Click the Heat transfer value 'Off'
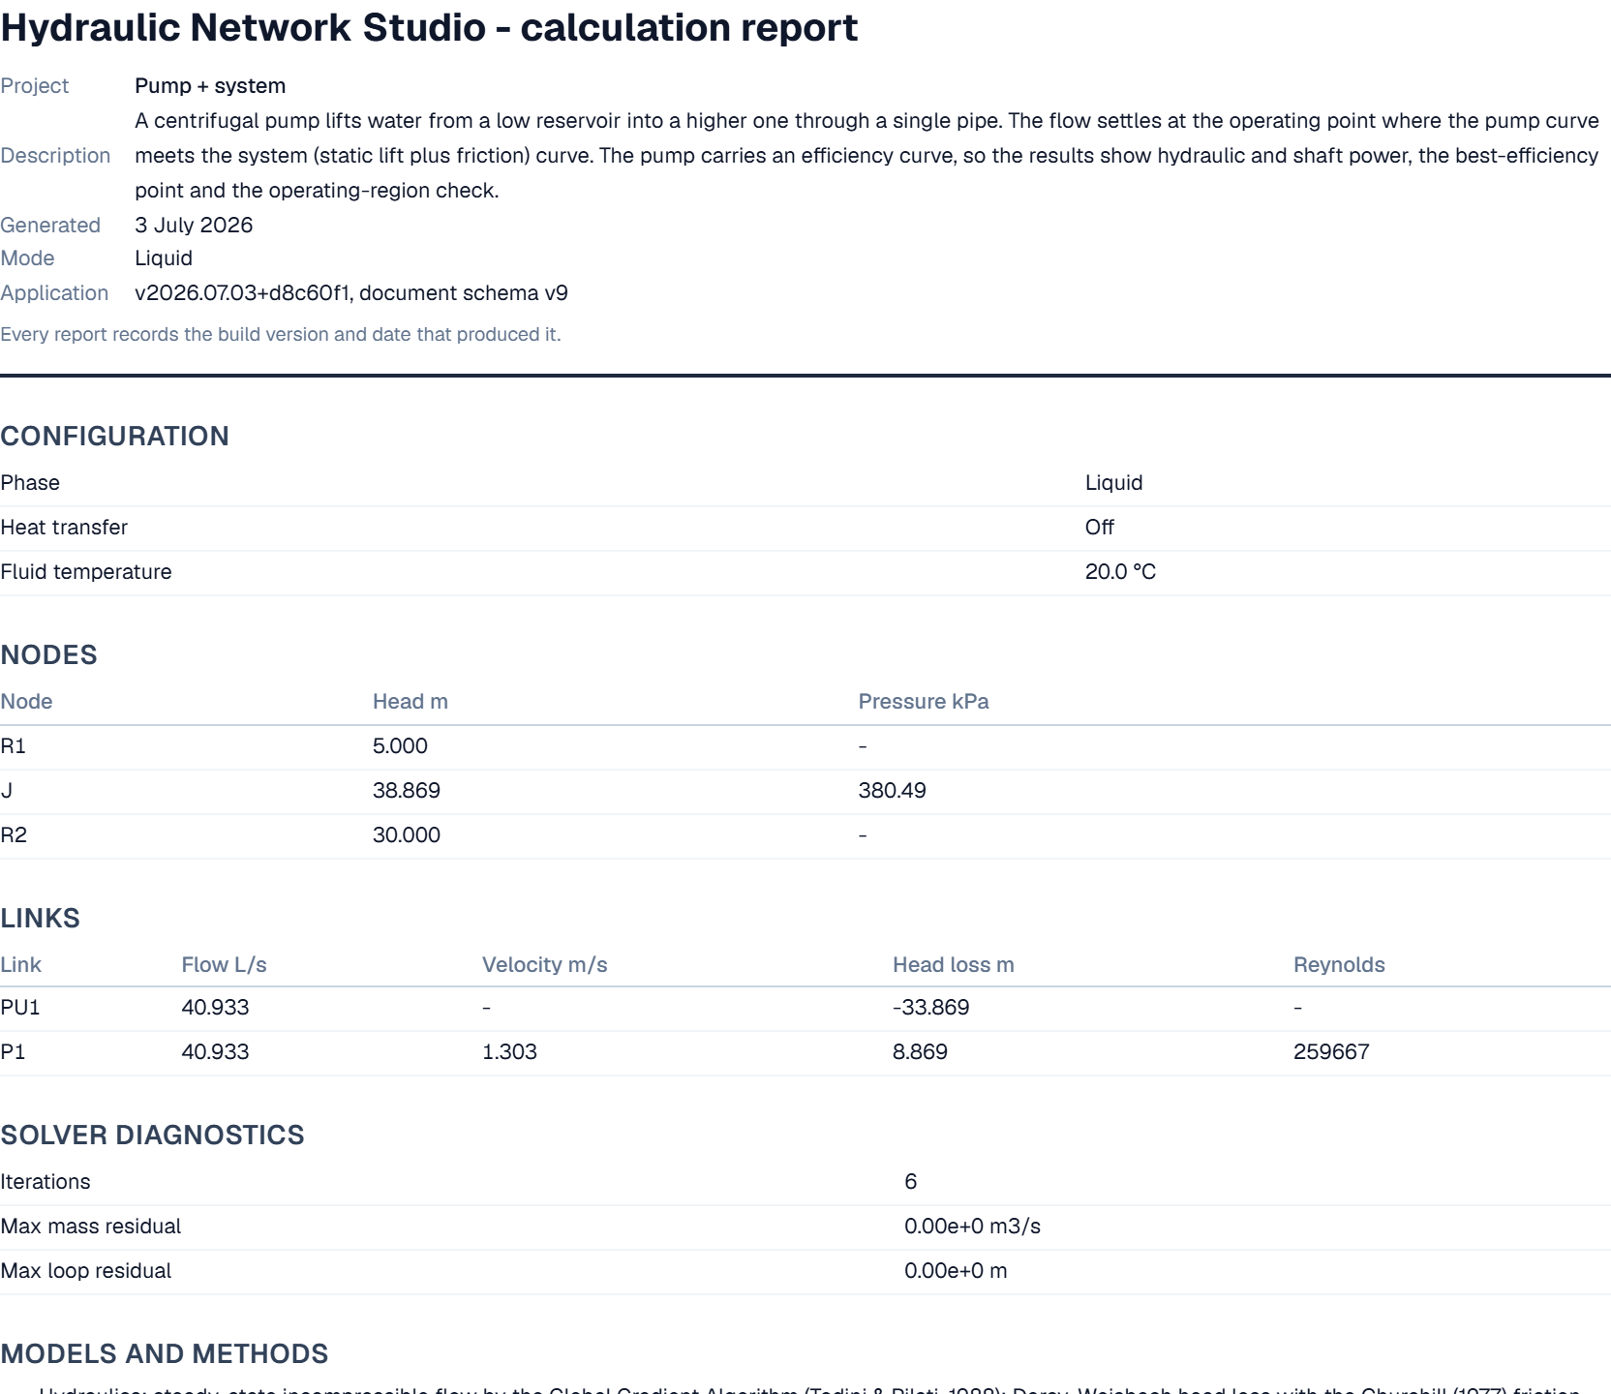Image resolution: width=1611 pixels, height=1394 pixels. click(1099, 527)
